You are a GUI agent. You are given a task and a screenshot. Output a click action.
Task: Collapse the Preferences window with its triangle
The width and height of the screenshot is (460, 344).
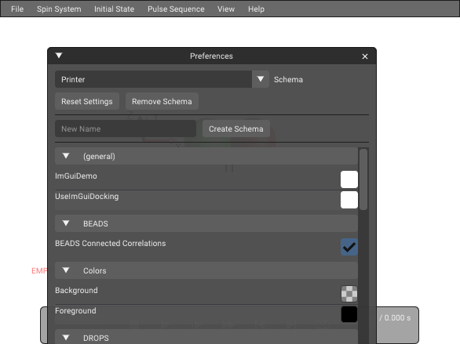tap(59, 56)
